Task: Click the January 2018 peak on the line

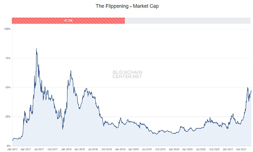Action: pyautogui.click(x=71, y=71)
